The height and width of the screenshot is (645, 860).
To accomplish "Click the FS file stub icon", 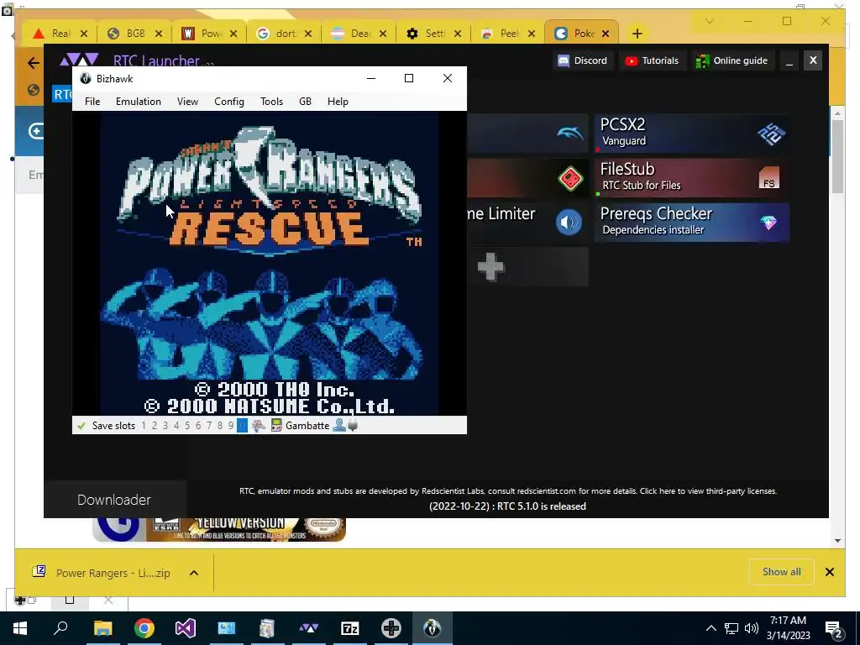I will [x=769, y=178].
